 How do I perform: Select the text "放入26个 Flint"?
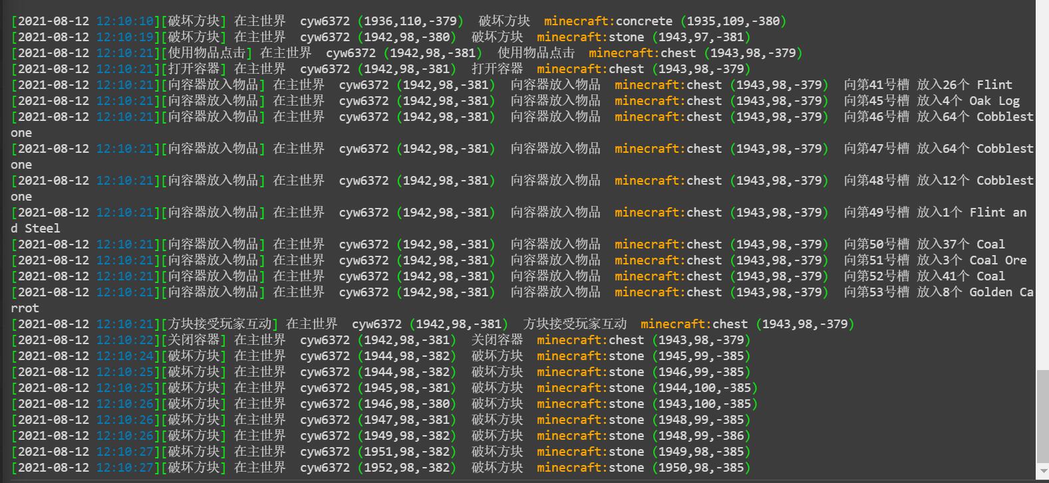pos(965,85)
